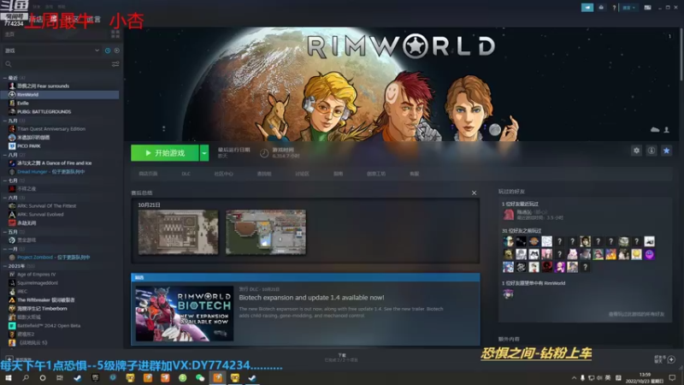Open the 社区中心 community hub tab
Image resolution: width=684 pixels, height=385 pixels.
pos(223,174)
